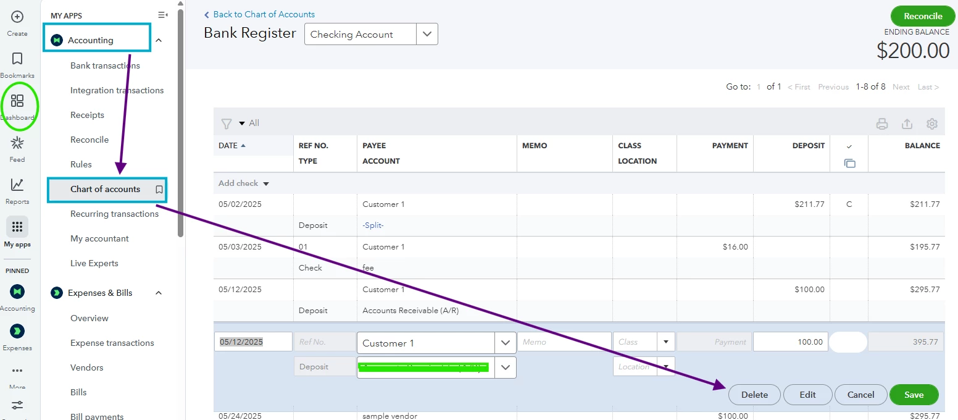Open Receipts menu item
The height and width of the screenshot is (420, 958).
click(x=87, y=115)
